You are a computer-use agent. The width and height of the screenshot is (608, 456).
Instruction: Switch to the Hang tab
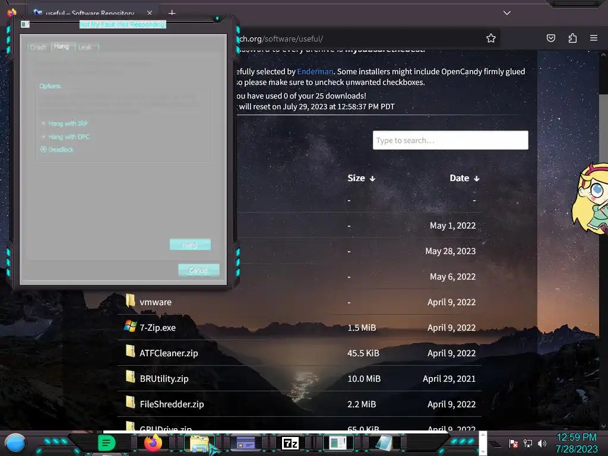62,46
